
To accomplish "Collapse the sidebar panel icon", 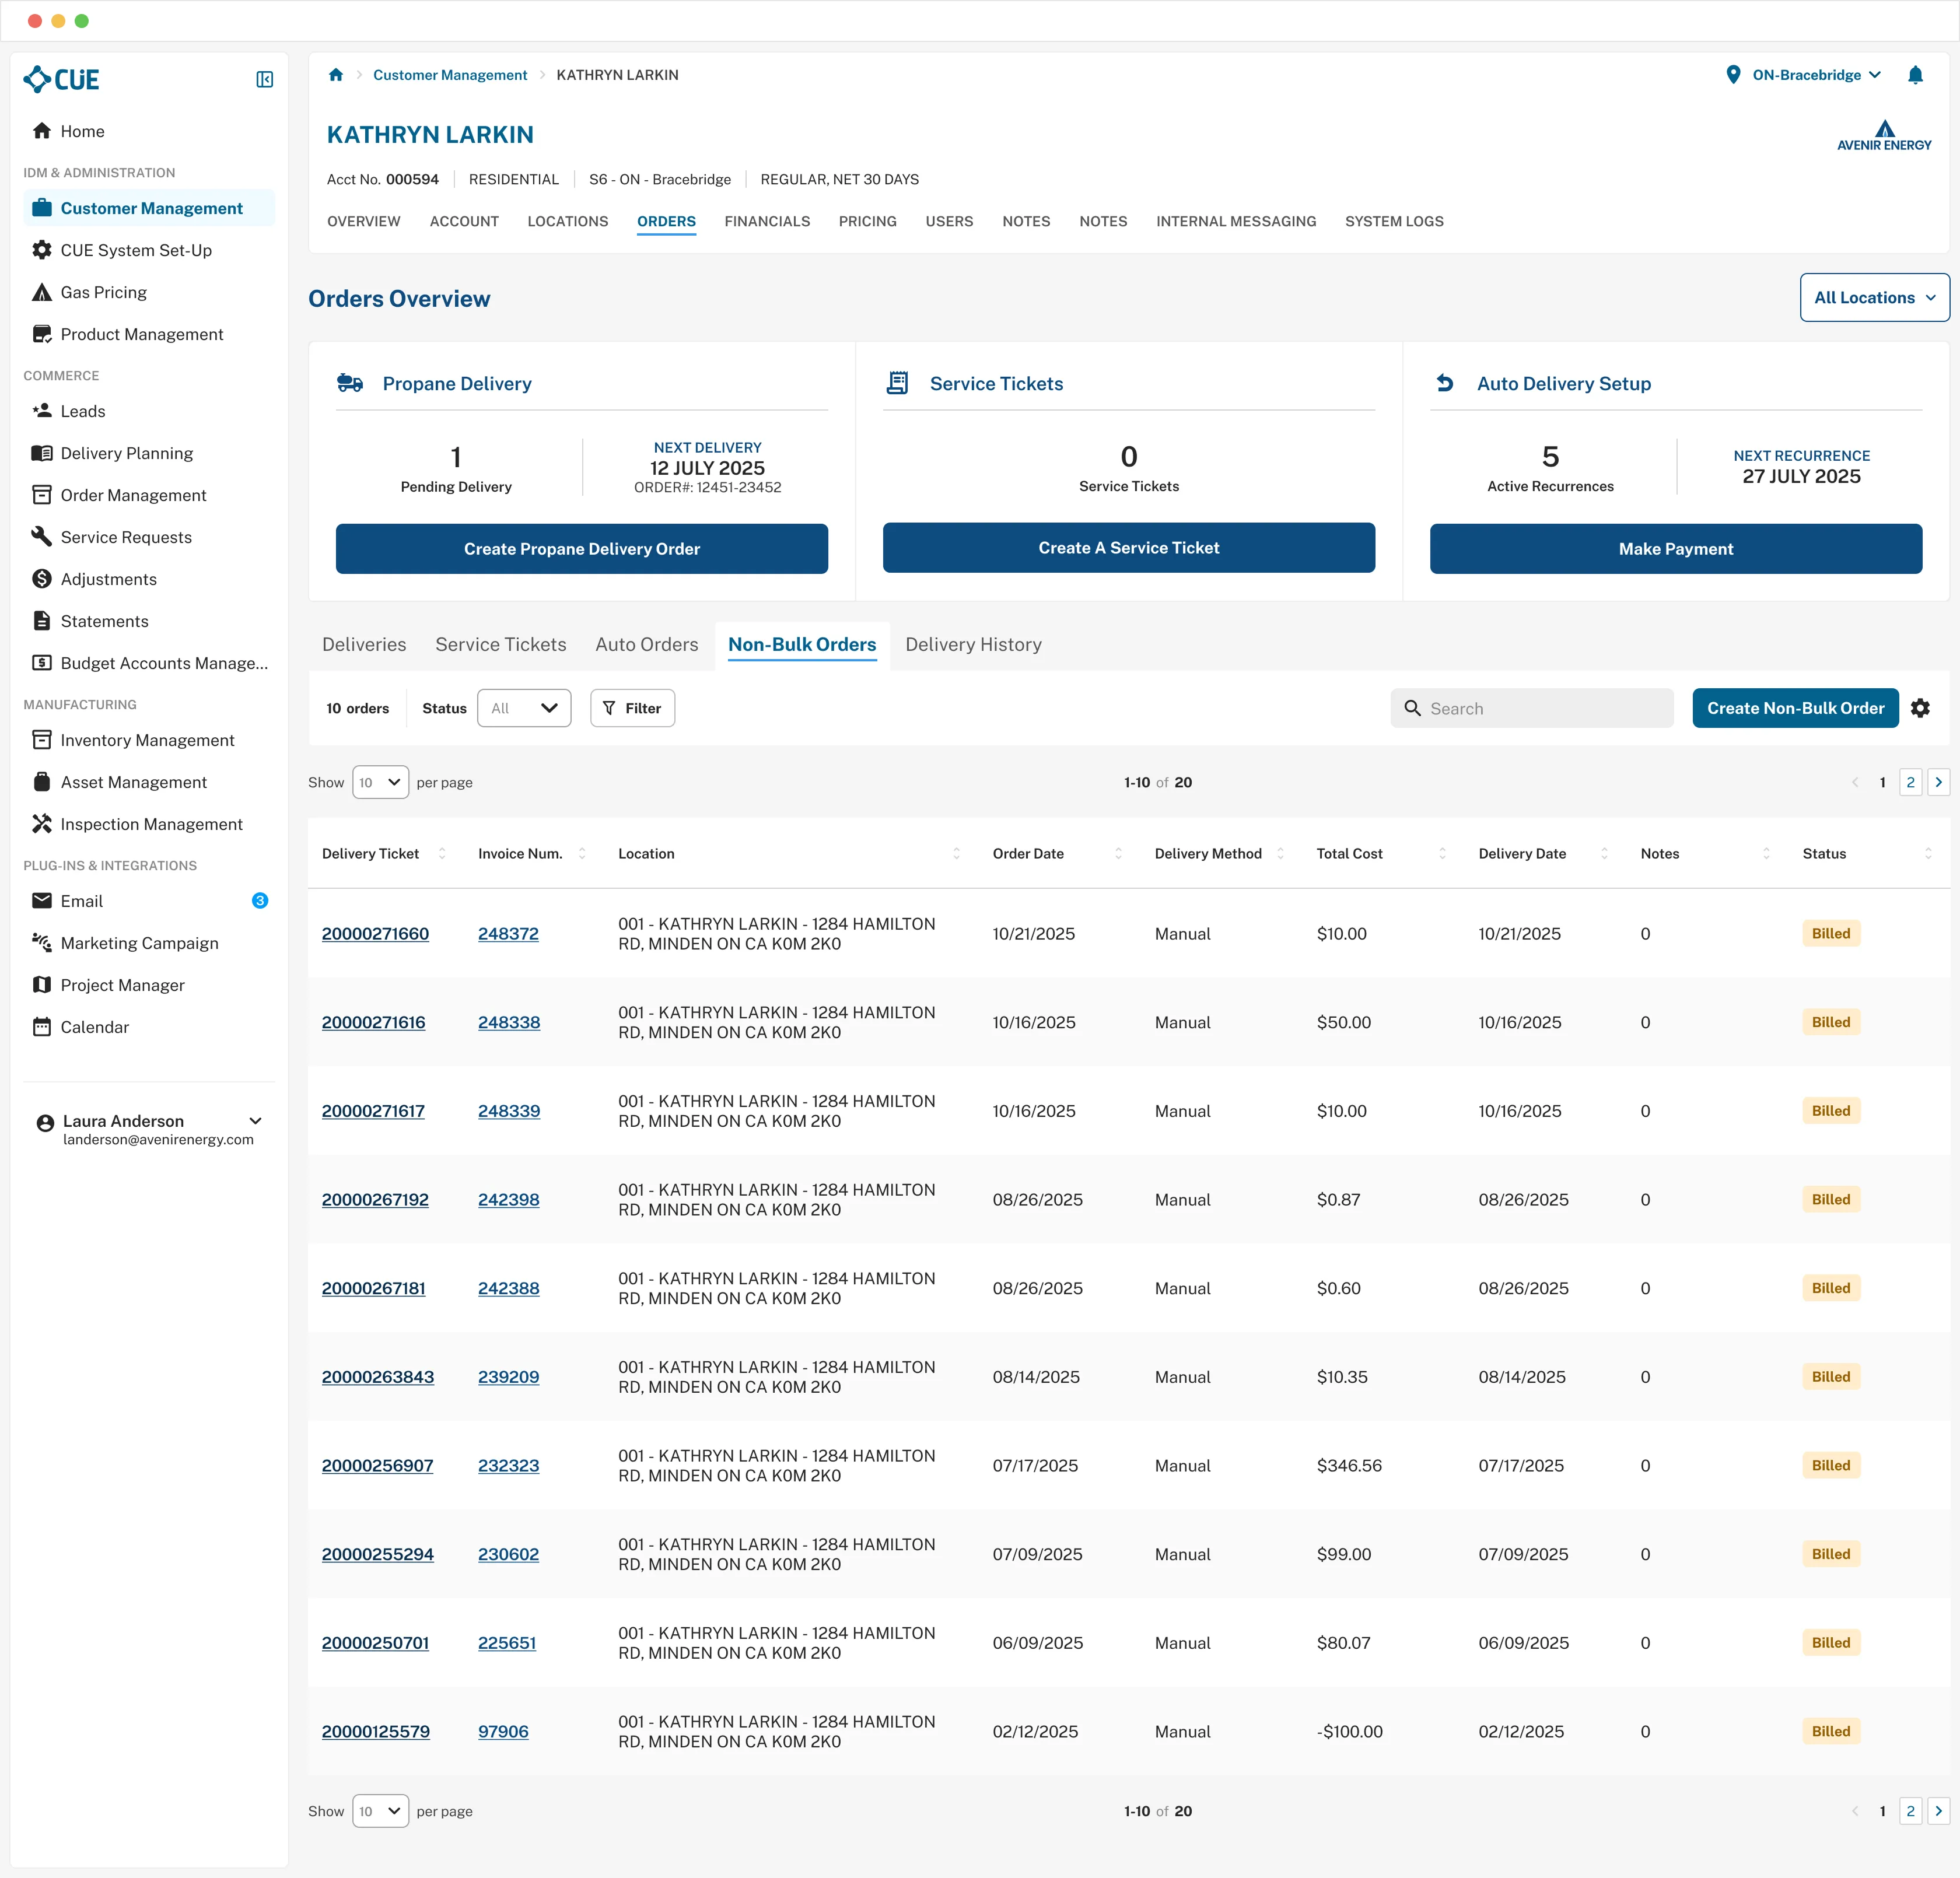I will [x=264, y=80].
